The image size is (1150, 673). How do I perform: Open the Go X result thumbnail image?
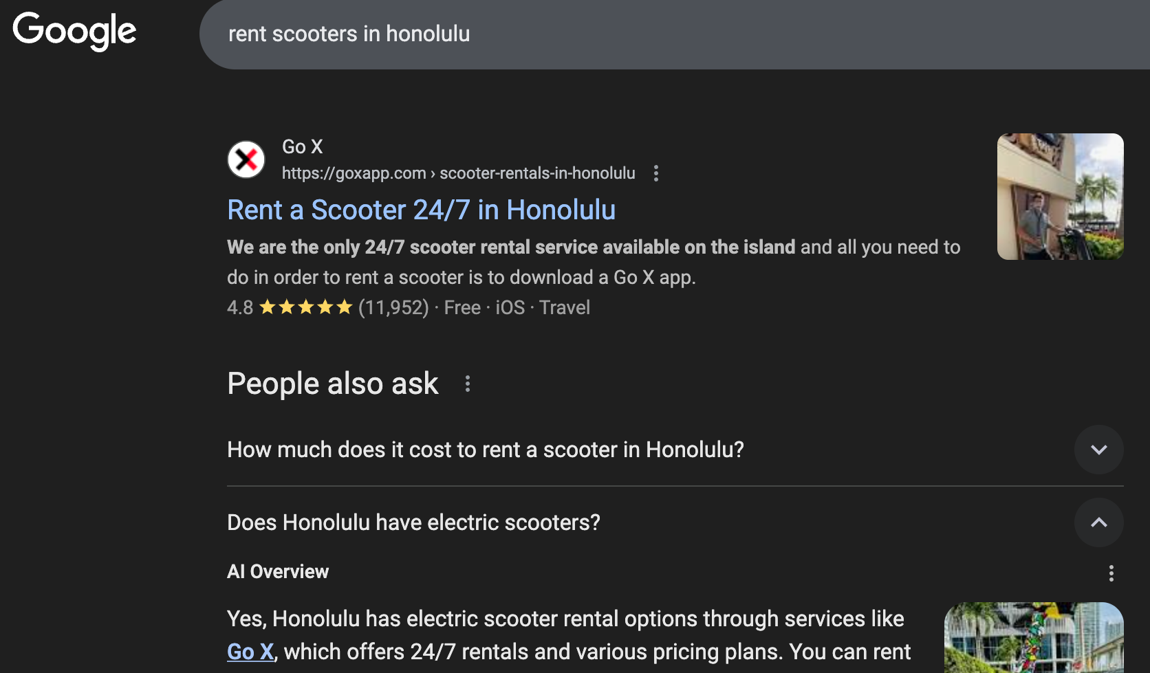[1061, 197]
